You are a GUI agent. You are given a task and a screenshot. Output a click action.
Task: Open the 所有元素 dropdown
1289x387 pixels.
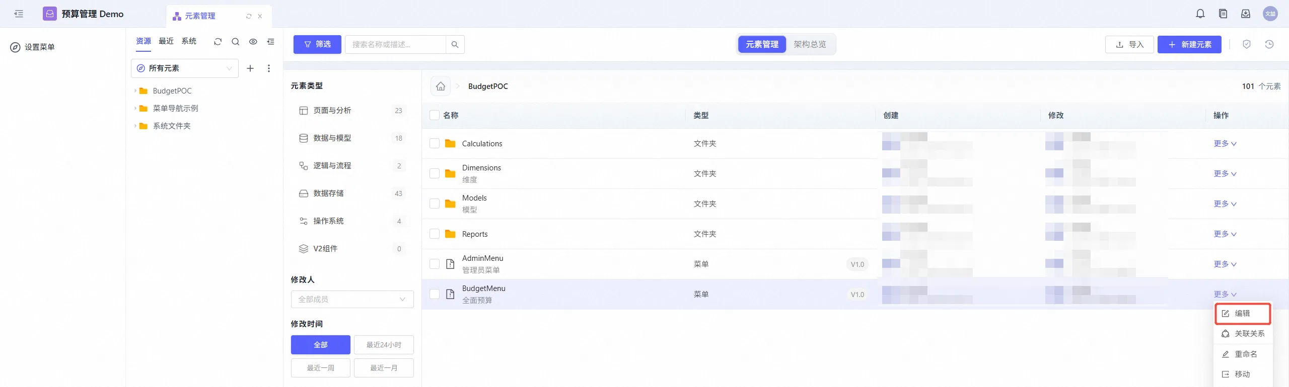coord(185,68)
